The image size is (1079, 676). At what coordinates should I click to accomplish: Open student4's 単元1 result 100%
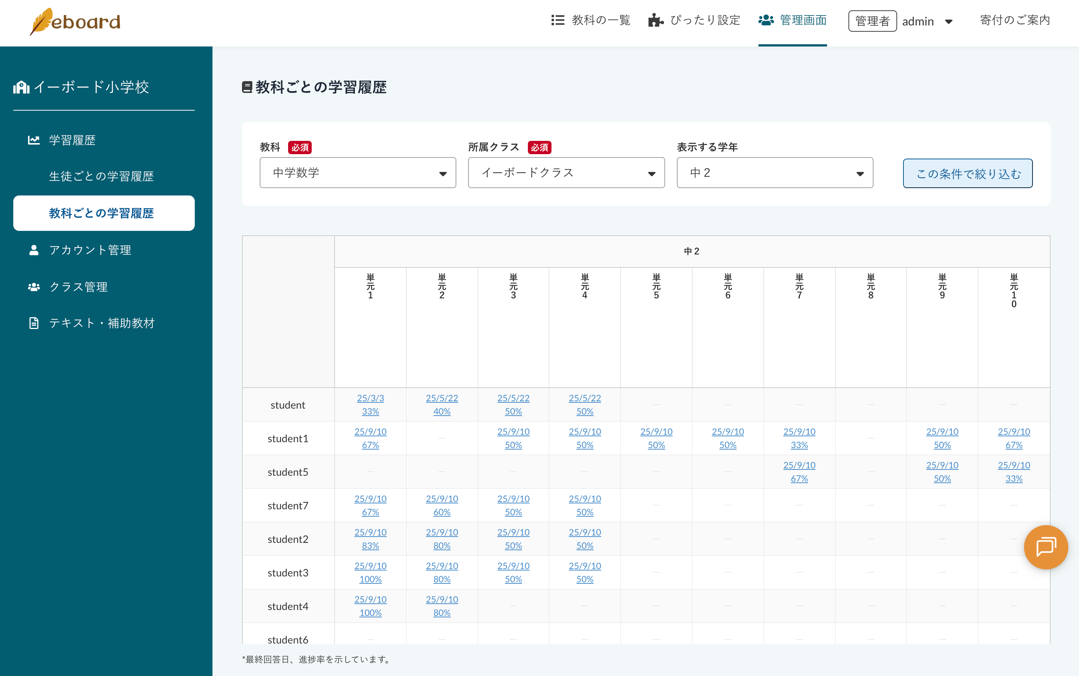(370, 606)
